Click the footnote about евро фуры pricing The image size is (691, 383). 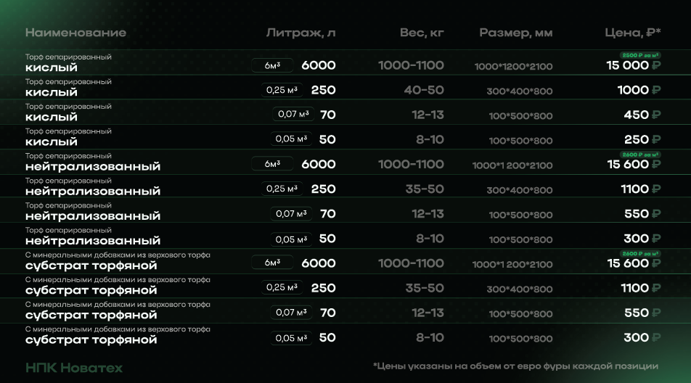pyautogui.click(x=515, y=366)
